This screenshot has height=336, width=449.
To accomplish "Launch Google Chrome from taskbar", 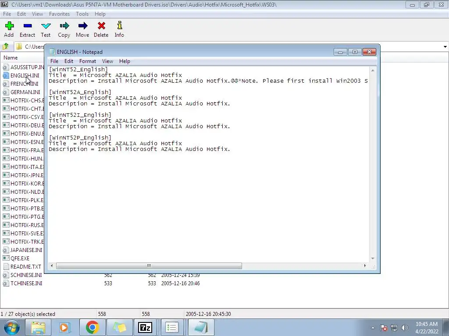I will point(92,327).
